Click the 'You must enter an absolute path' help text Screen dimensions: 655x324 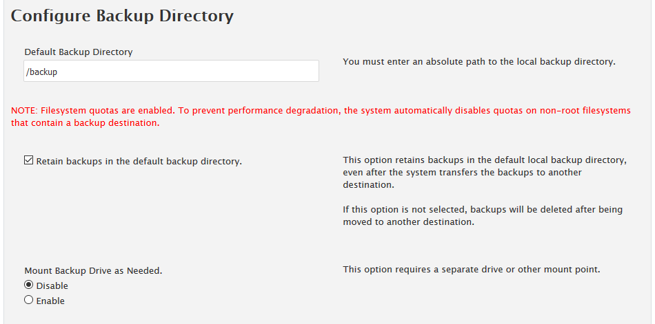[478, 62]
